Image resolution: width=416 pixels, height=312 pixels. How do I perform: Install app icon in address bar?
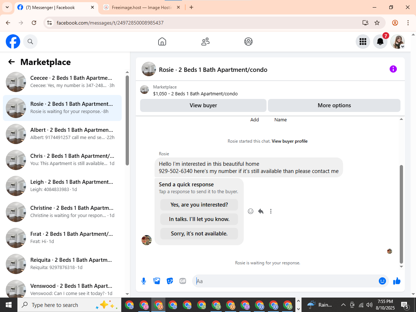click(365, 23)
